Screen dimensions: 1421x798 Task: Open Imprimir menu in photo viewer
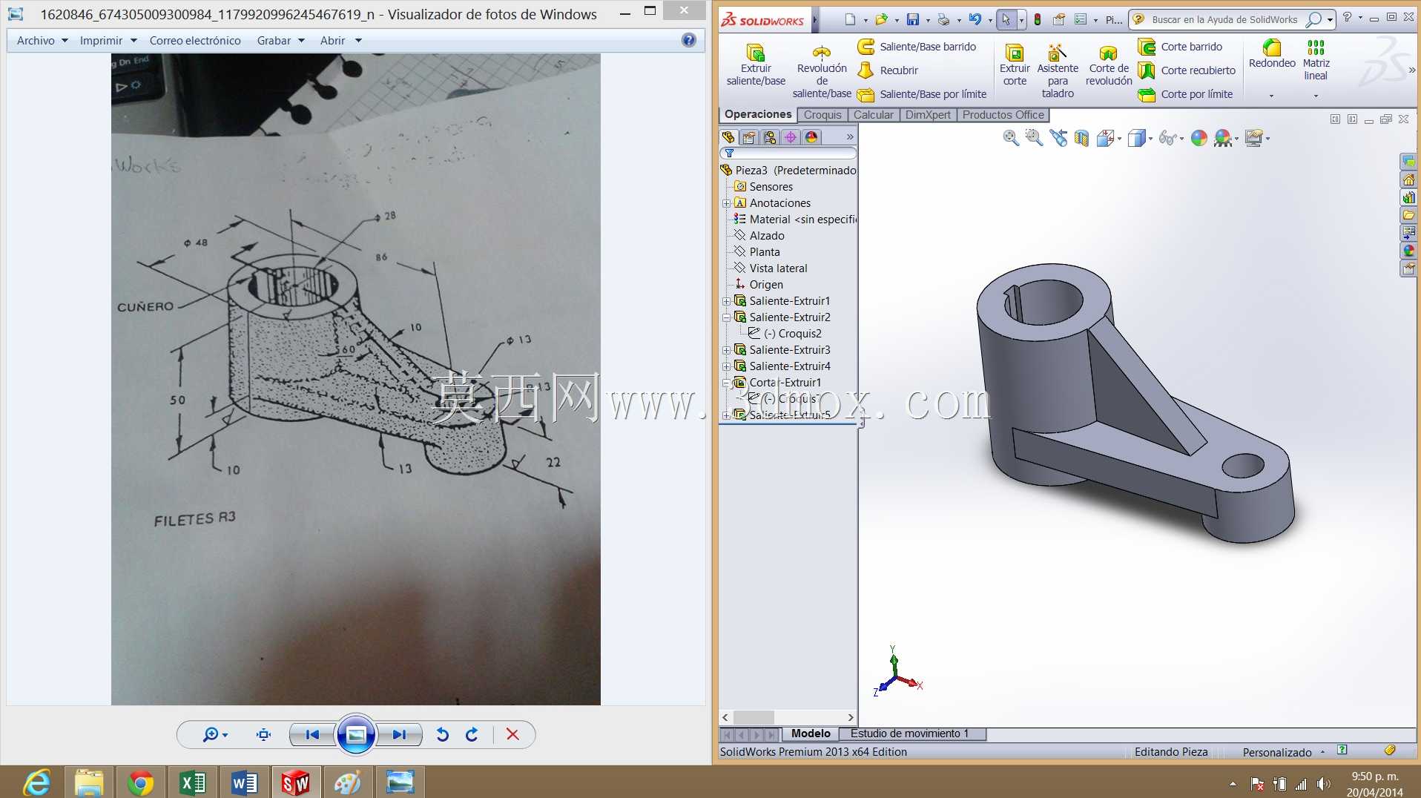108,41
